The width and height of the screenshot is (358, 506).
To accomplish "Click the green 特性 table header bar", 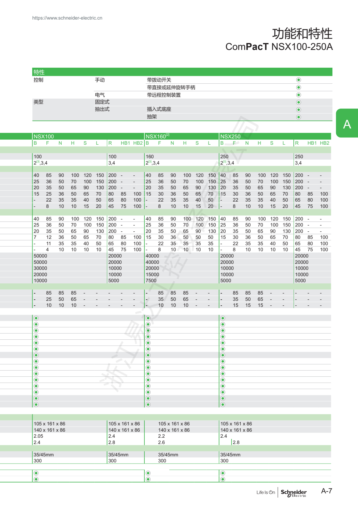I will tap(182, 72).
